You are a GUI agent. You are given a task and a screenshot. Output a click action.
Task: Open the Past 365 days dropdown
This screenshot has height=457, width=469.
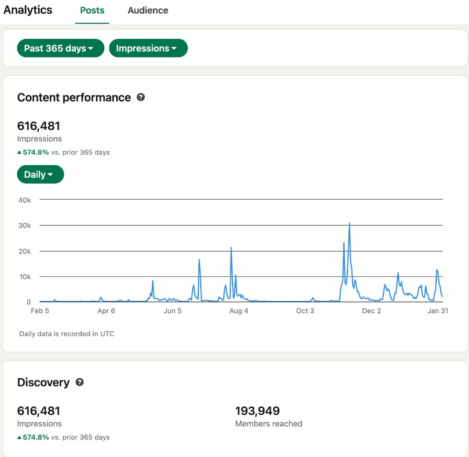[x=61, y=48]
